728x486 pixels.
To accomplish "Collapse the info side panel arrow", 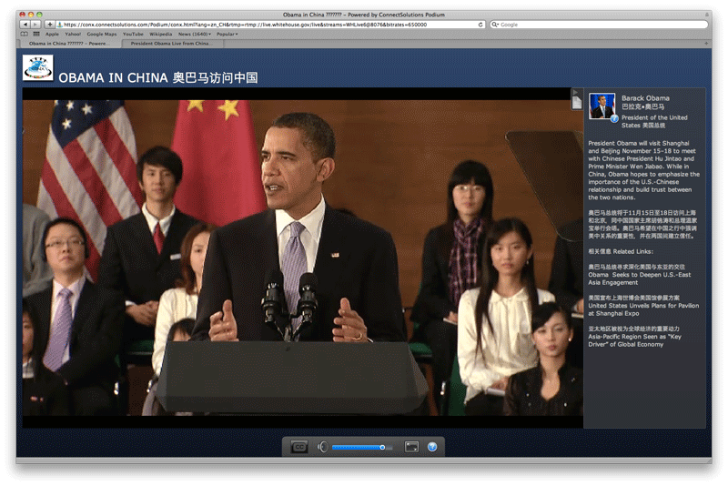I will click(x=576, y=93).
